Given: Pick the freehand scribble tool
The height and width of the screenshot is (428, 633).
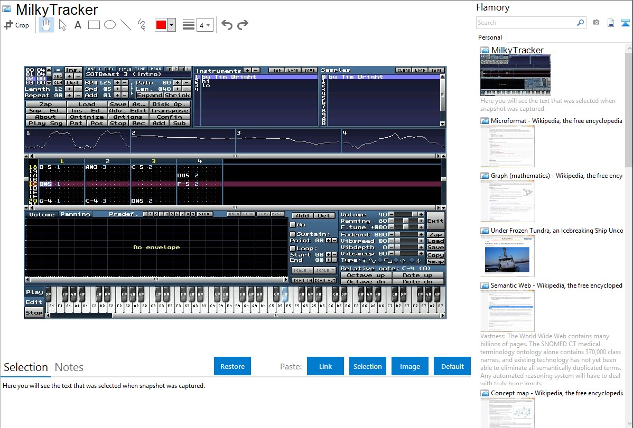Looking at the screenshot, I should click(x=142, y=25).
